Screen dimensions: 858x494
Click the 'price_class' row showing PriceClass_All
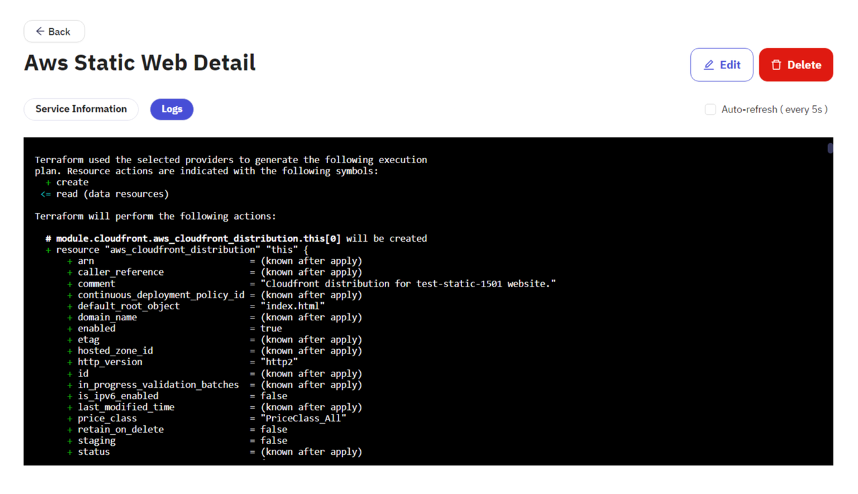pyautogui.click(x=206, y=419)
